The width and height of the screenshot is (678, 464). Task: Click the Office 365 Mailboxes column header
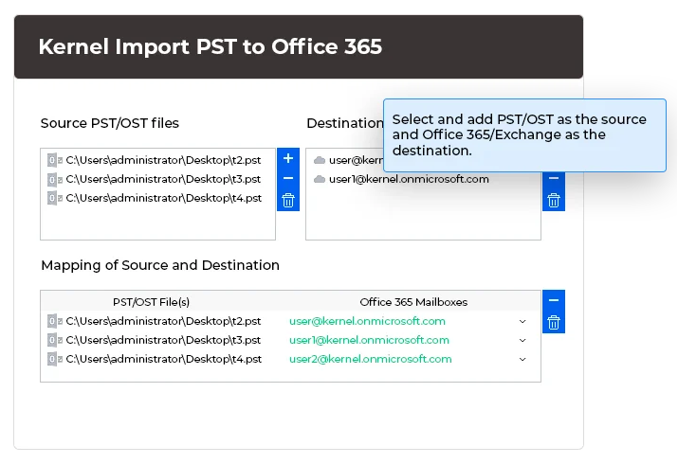point(413,302)
